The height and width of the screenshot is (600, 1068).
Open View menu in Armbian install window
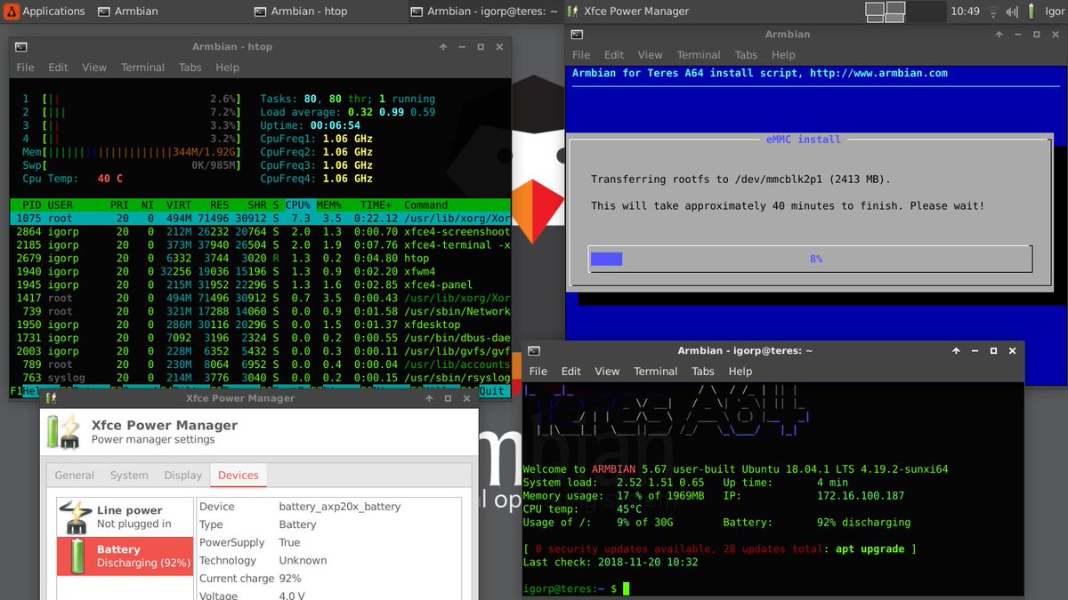click(651, 55)
